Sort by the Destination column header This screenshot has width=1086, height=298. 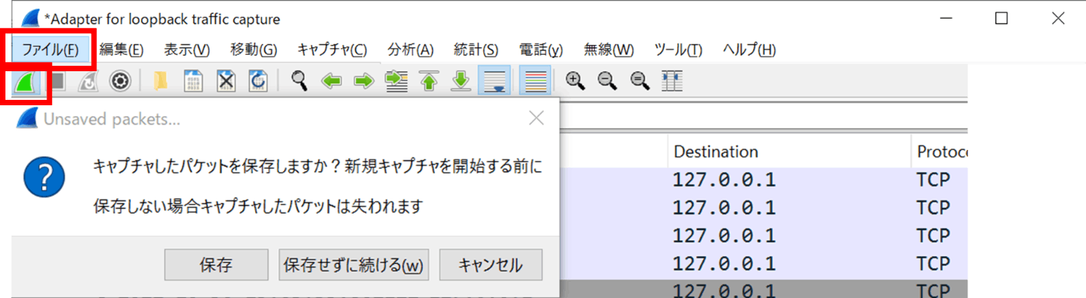point(789,151)
